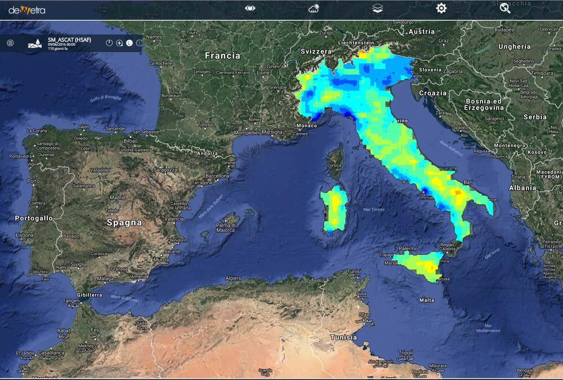Delete the SM_ASCAT layer with trash icon
This screenshot has width=563, height=380.
click(10, 43)
